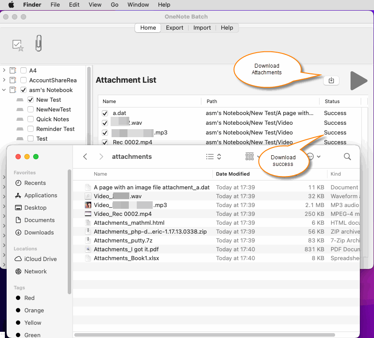Click the NewNewTest section tab icon
The image size is (374, 338).
coord(20,109)
